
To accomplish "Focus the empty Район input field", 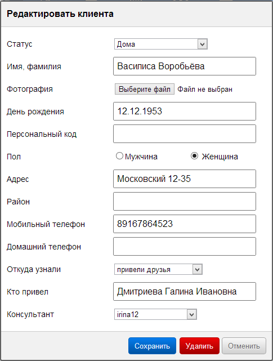I will point(185,202).
